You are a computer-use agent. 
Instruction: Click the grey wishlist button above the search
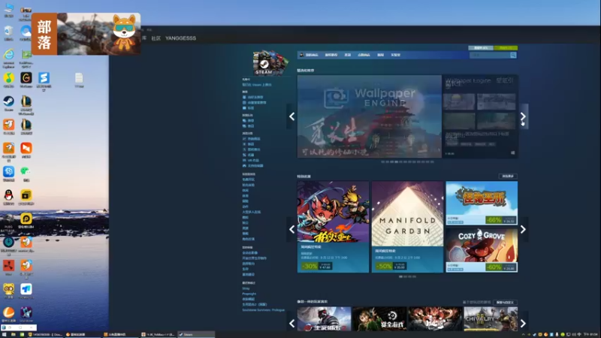click(481, 48)
